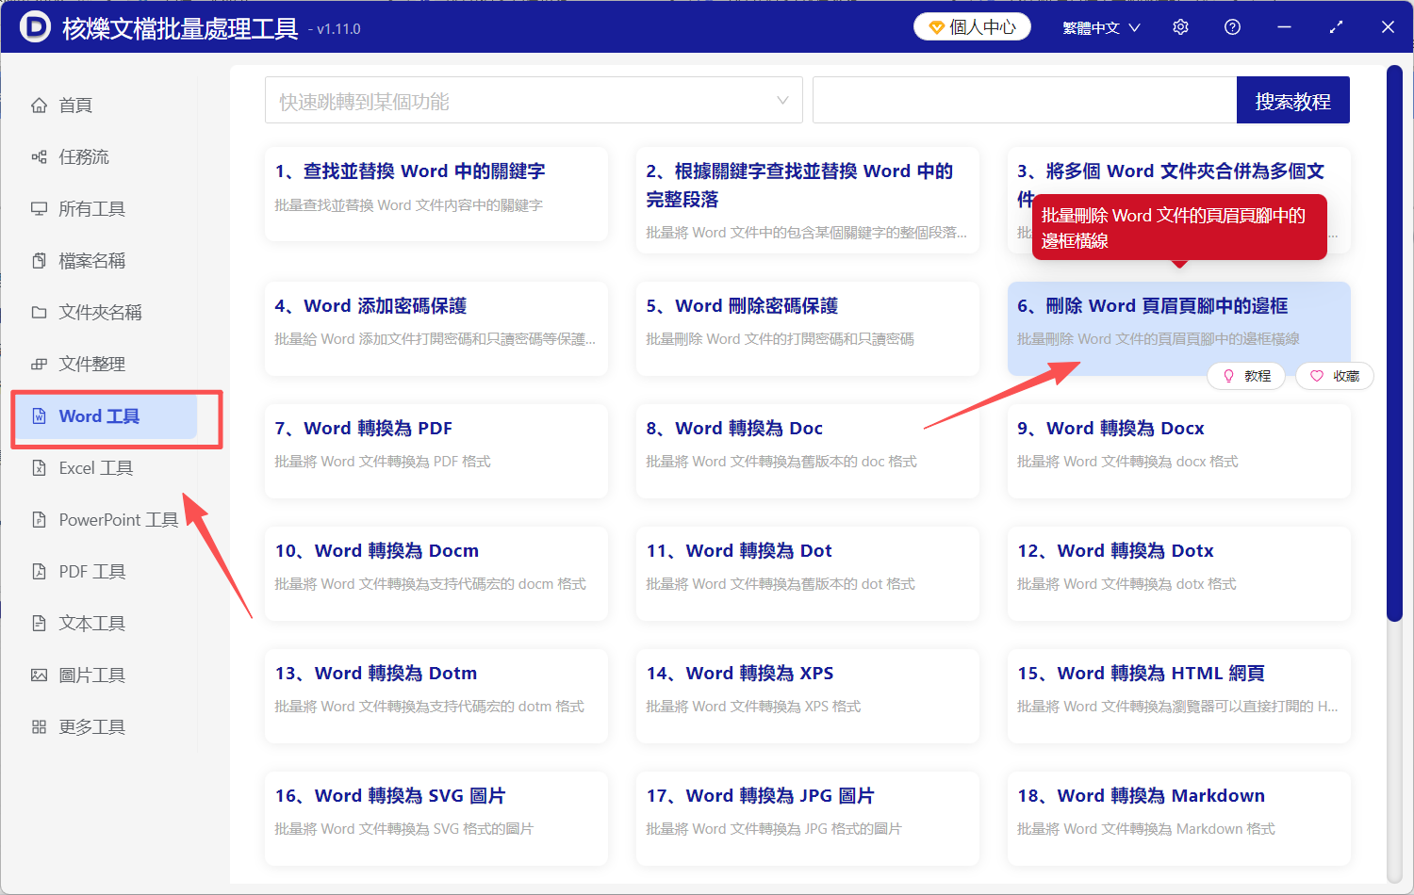Open the app settings gear icon
The width and height of the screenshot is (1414, 895).
pyautogui.click(x=1180, y=27)
